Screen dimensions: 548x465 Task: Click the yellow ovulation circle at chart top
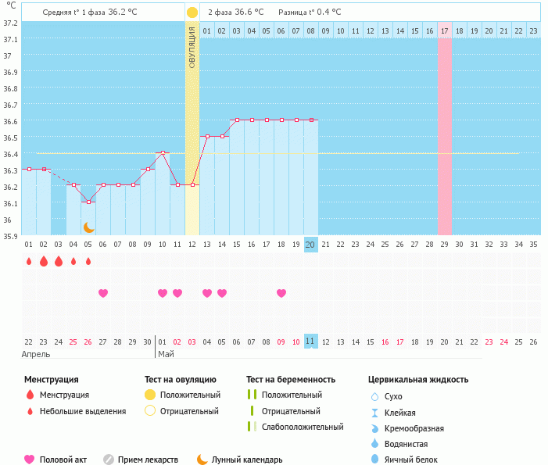click(192, 13)
